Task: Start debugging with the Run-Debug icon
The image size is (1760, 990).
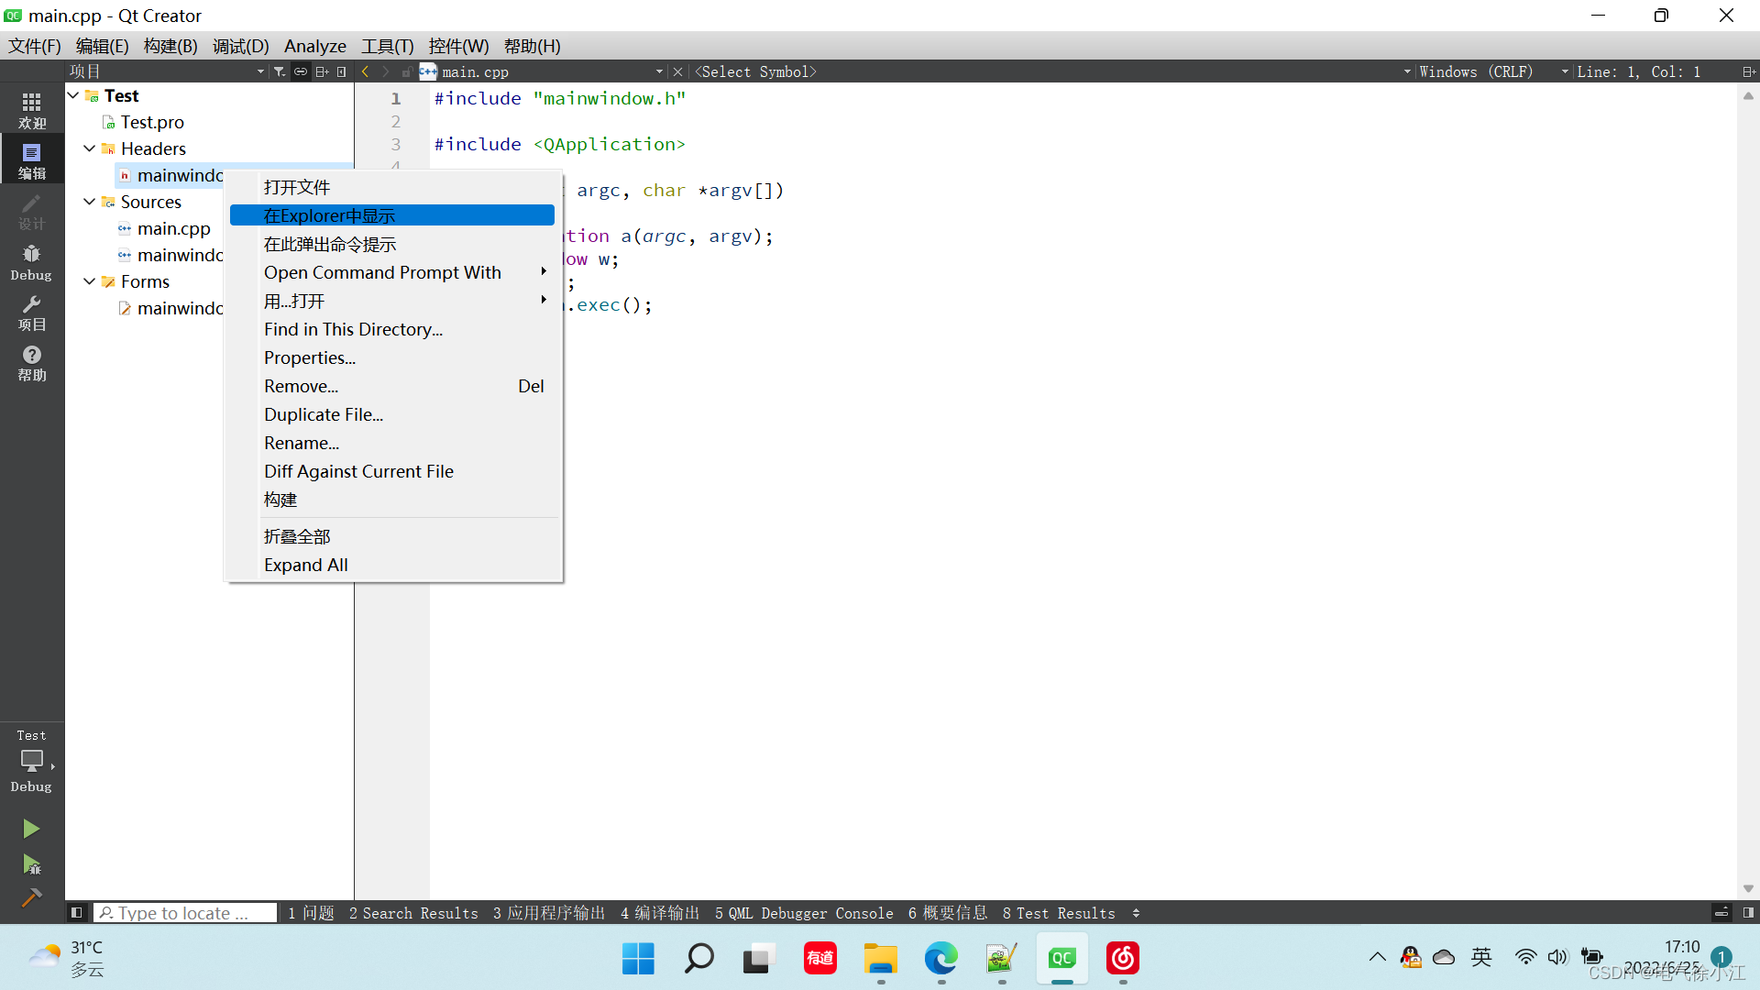Action: pyautogui.click(x=31, y=863)
